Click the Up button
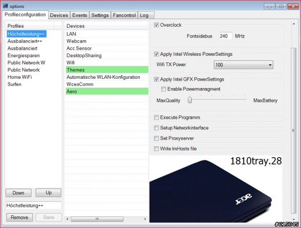The height and width of the screenshot is (228, 301). click(48, 193)
